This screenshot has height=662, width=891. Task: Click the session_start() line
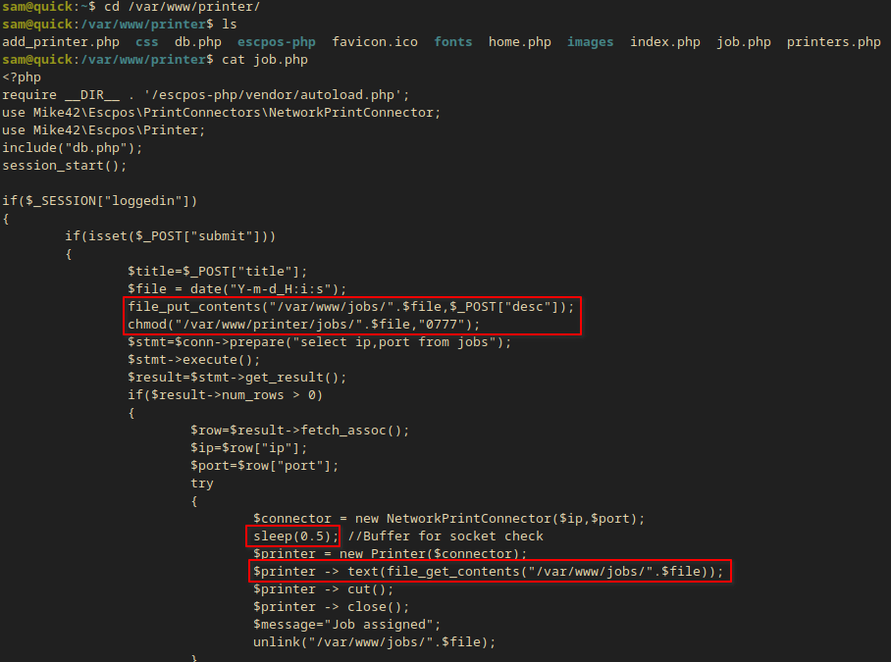pyautogui.click(x=57, y=166)
